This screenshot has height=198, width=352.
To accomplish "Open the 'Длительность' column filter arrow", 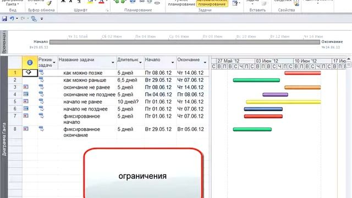I will point(141,63).
